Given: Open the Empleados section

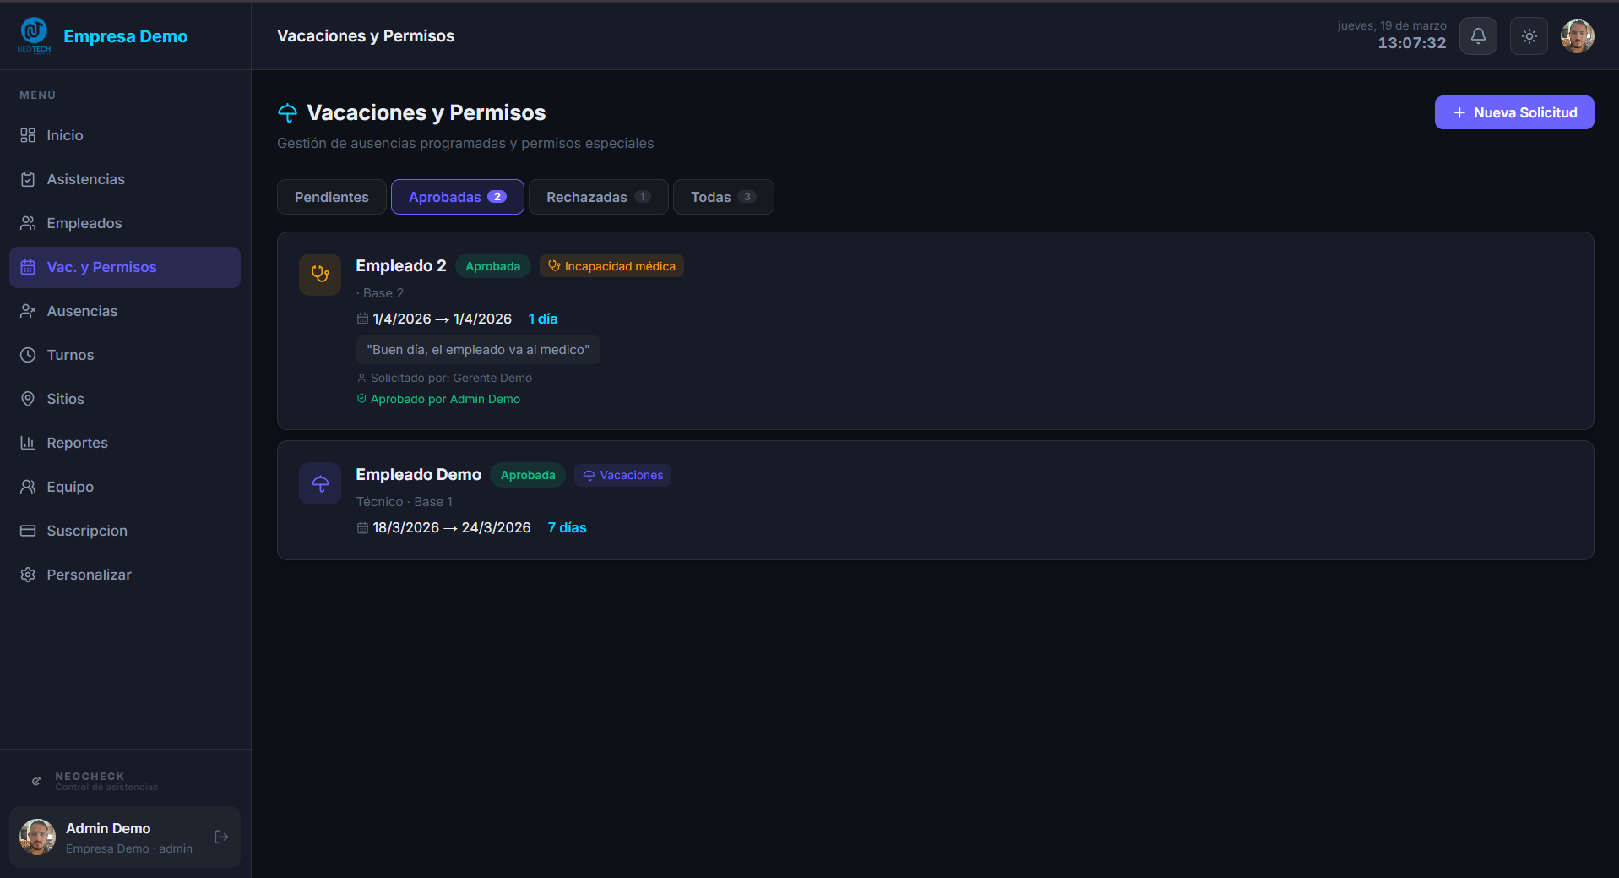Looking at the screenshot, I should tap(84, 223).
